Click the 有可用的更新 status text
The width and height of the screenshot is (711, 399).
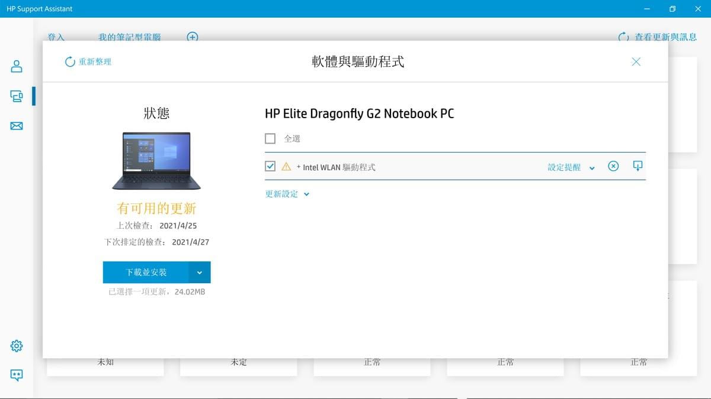[156, 208]
